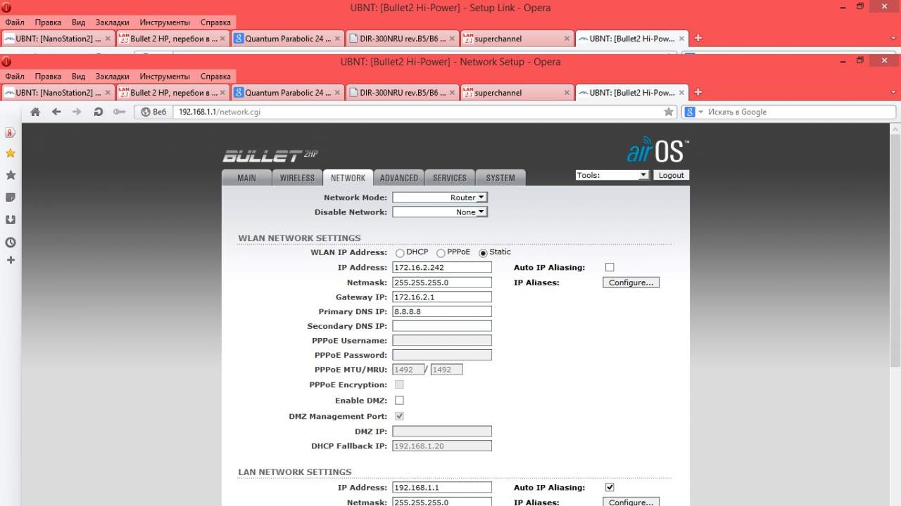
Task: Open a new tab in the Network Setup window
Action: pos(698,92)
